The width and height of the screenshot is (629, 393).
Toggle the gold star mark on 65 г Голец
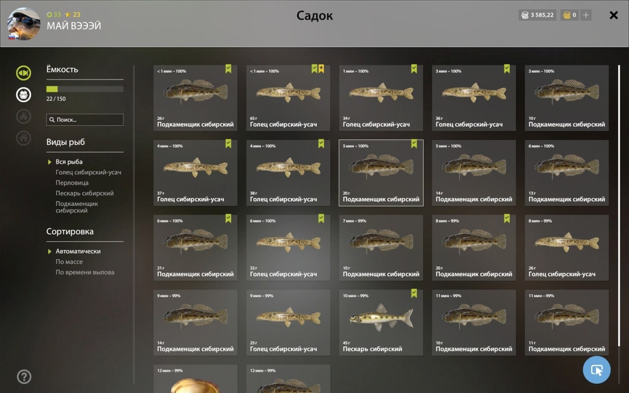(x=321, y=69)
